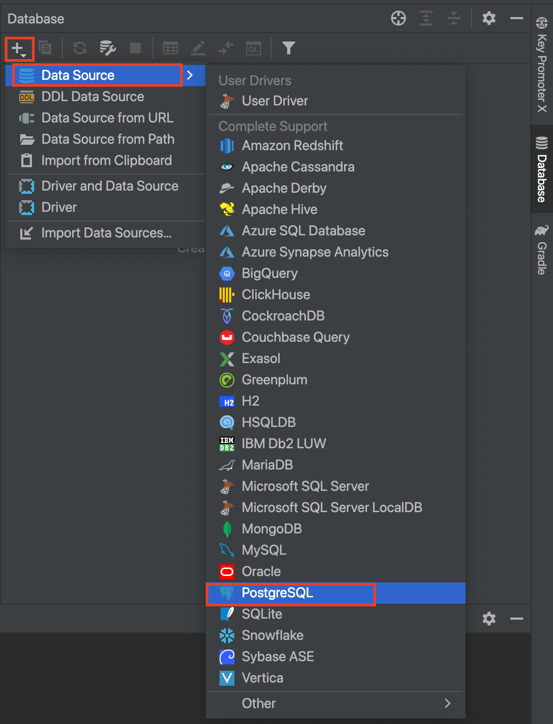Select Azure Synapse Analytics
The height and width of the screenshot is (724, 553).
point(336,252)
